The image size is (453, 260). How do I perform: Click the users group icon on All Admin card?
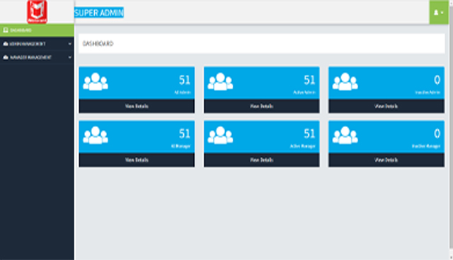[x=96, y=81]
